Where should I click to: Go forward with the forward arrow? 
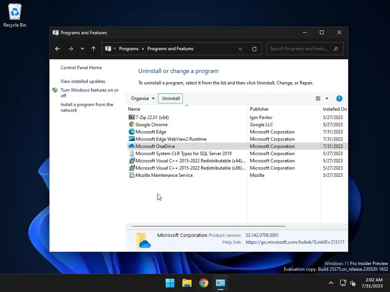71,49
